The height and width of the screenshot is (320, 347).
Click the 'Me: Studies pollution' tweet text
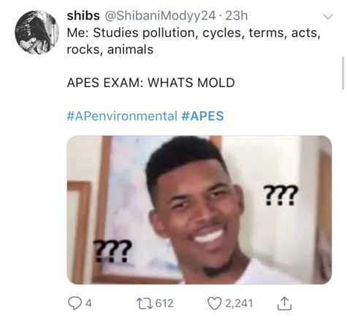pyautogui.click(x=194, y=41)
